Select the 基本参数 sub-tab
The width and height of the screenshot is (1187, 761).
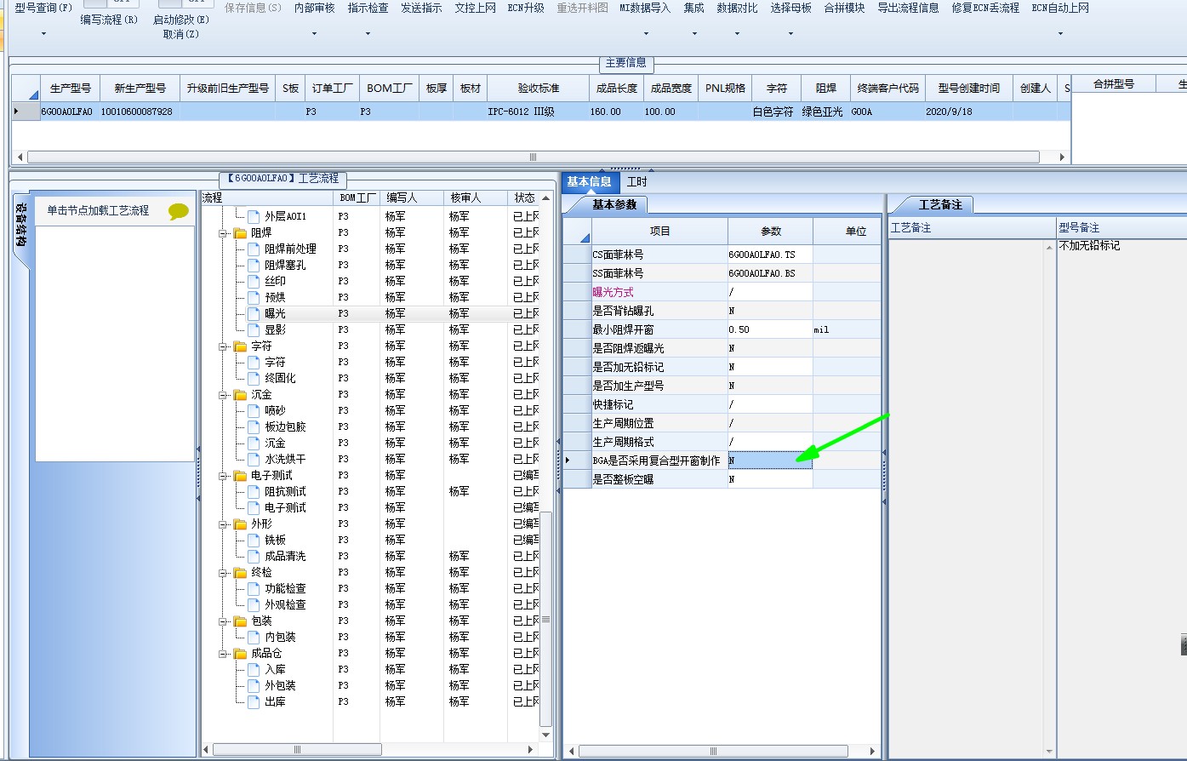pos(613,204)
